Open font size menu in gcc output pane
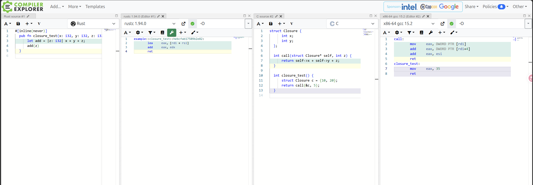 pyautogui.click(x=386, y=33)
